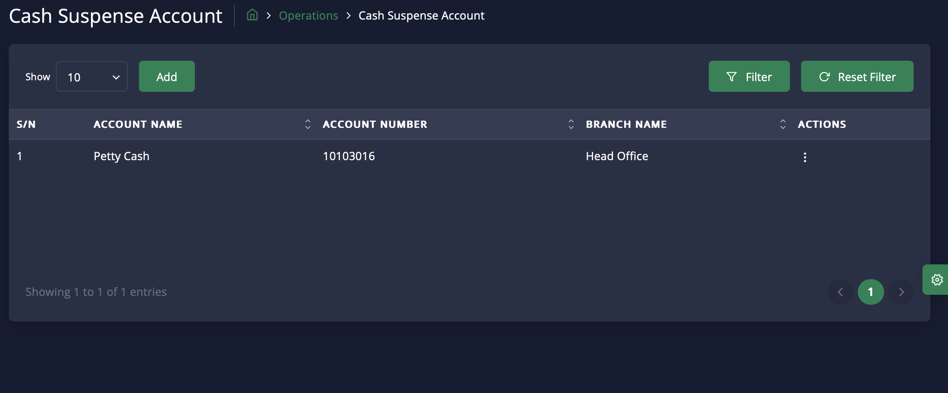This screenshot has width=948, height=393.
Task: Select page 1 in pagination
Action: (x=871, y=292)
